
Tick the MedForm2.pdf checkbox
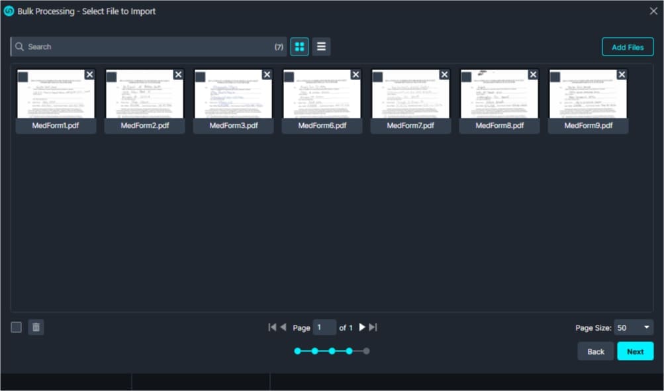tap(111, 77)
